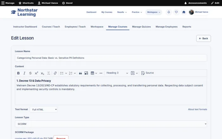Switch to Workspace tab
This screenshot has width=222, height=139.
(97, 27)
